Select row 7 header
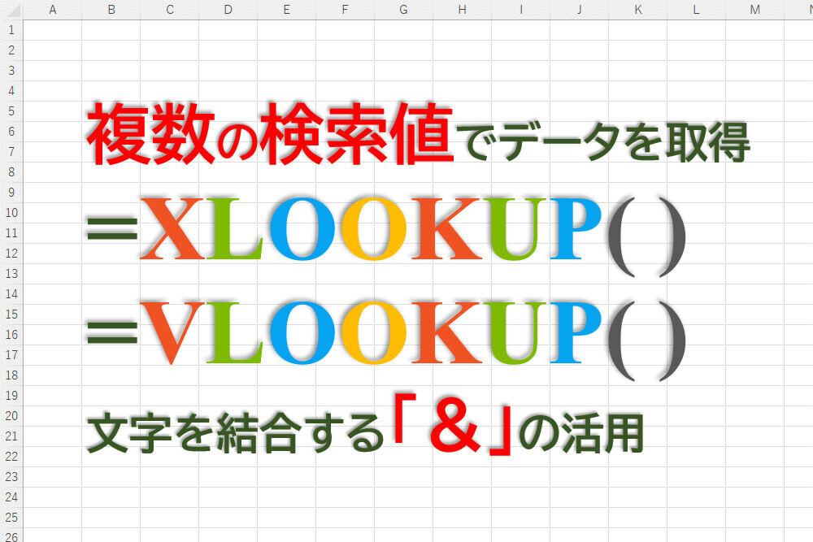The image size is (813, 542). (11, 152)
